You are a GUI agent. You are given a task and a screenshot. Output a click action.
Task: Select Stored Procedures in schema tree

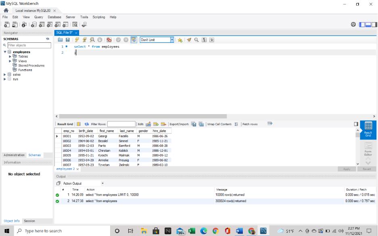31,66
